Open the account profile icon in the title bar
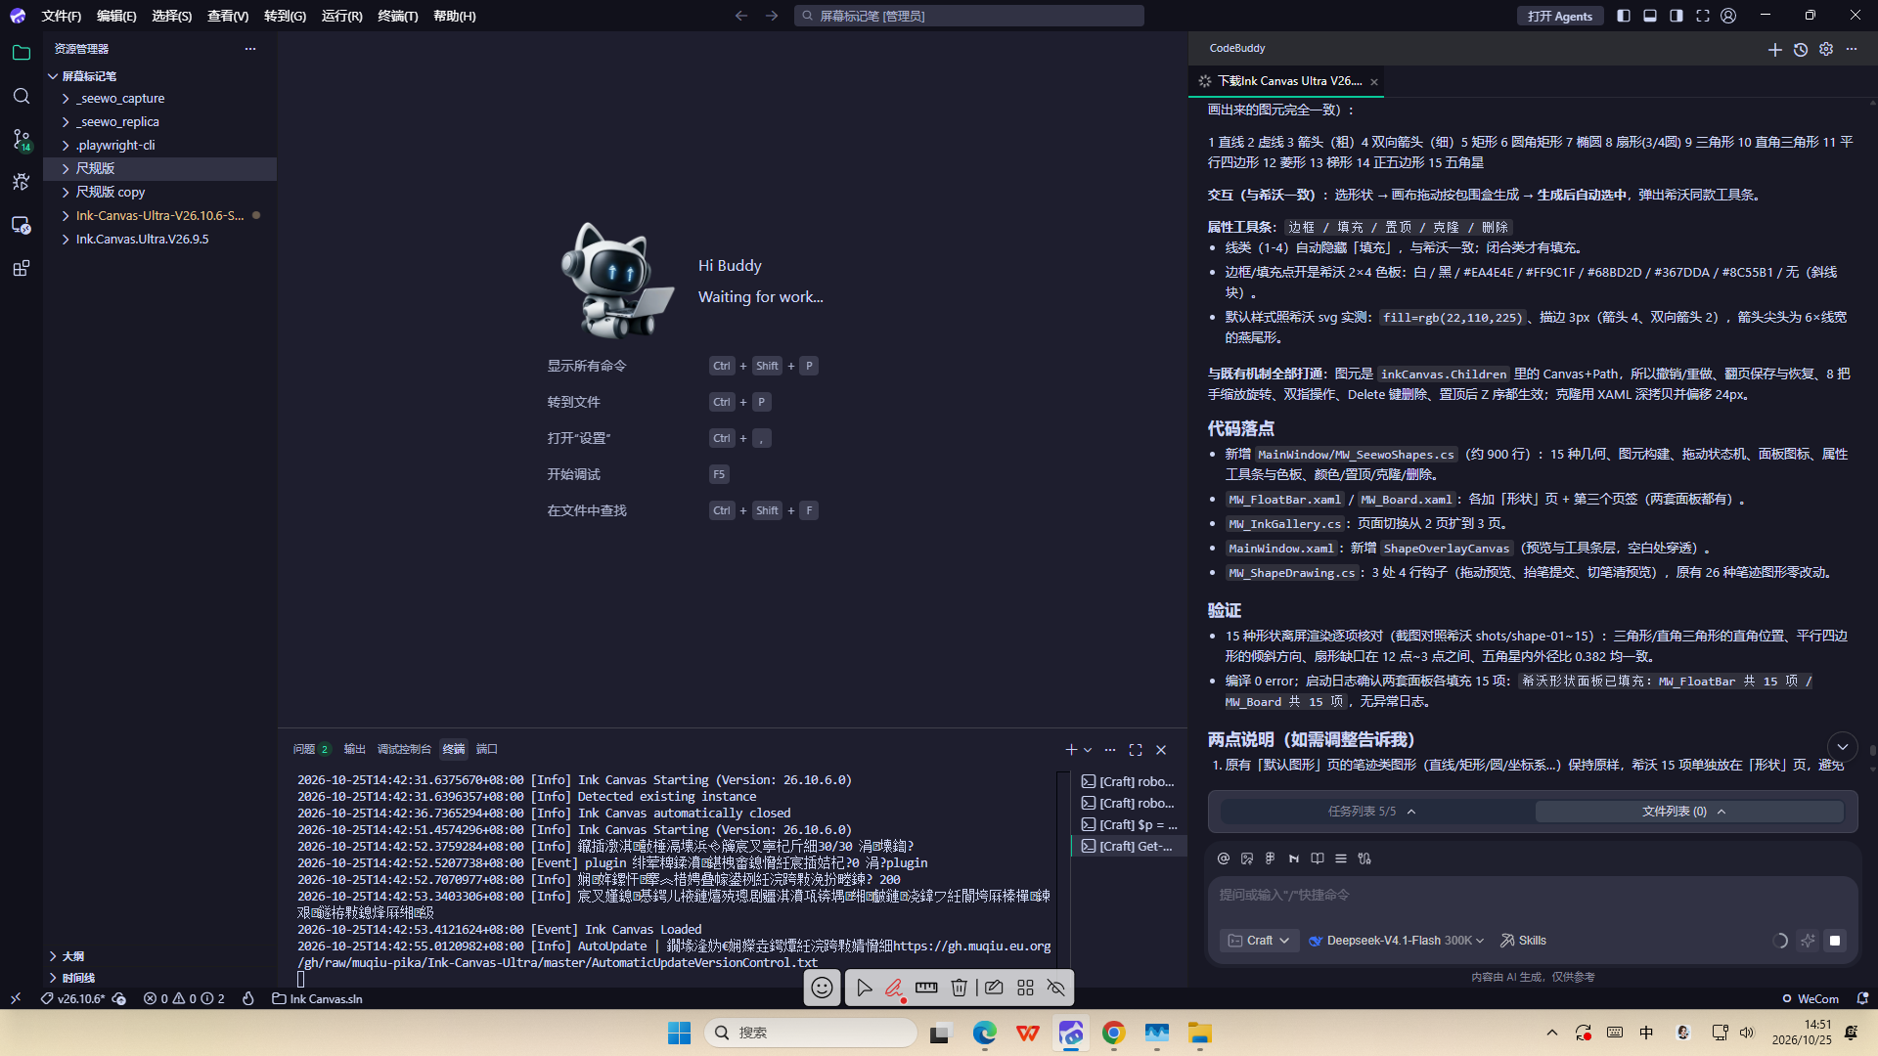Viewport: 1878px width, 1056px height. 1728,16
